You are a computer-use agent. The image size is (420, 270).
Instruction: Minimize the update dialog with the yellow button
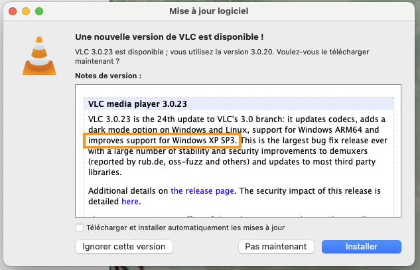coord(27,12)
